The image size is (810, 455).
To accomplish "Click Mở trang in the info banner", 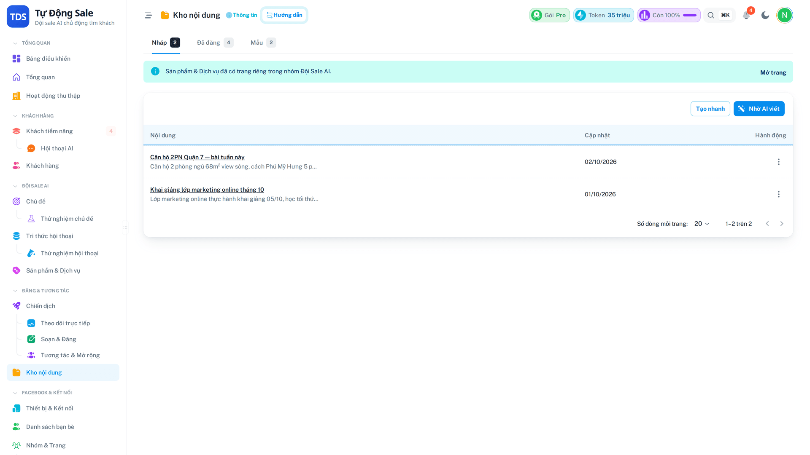I will (773, 72).
